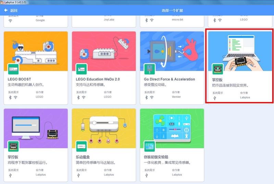
Task: Click Go Direct Bluetooth requirement icon
Action: (147, 98)
